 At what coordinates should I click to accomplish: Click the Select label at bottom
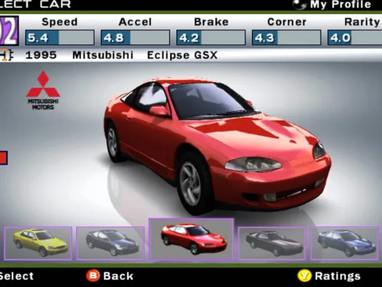coord(16,276)
